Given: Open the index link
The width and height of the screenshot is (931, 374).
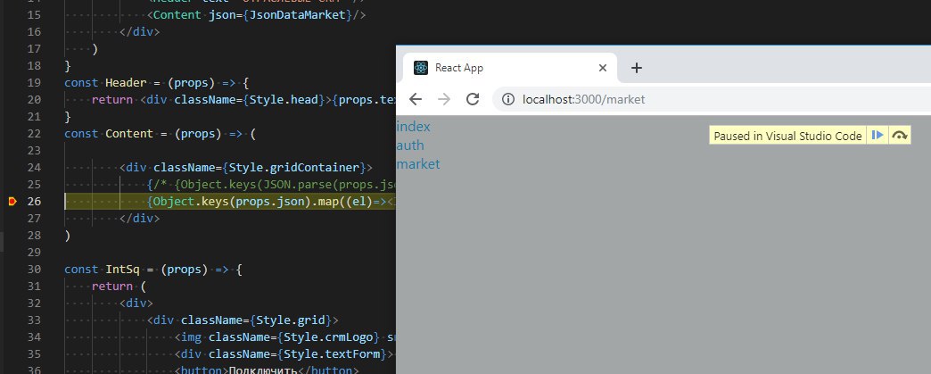Looking at the screenshot, I should (413, 127).
